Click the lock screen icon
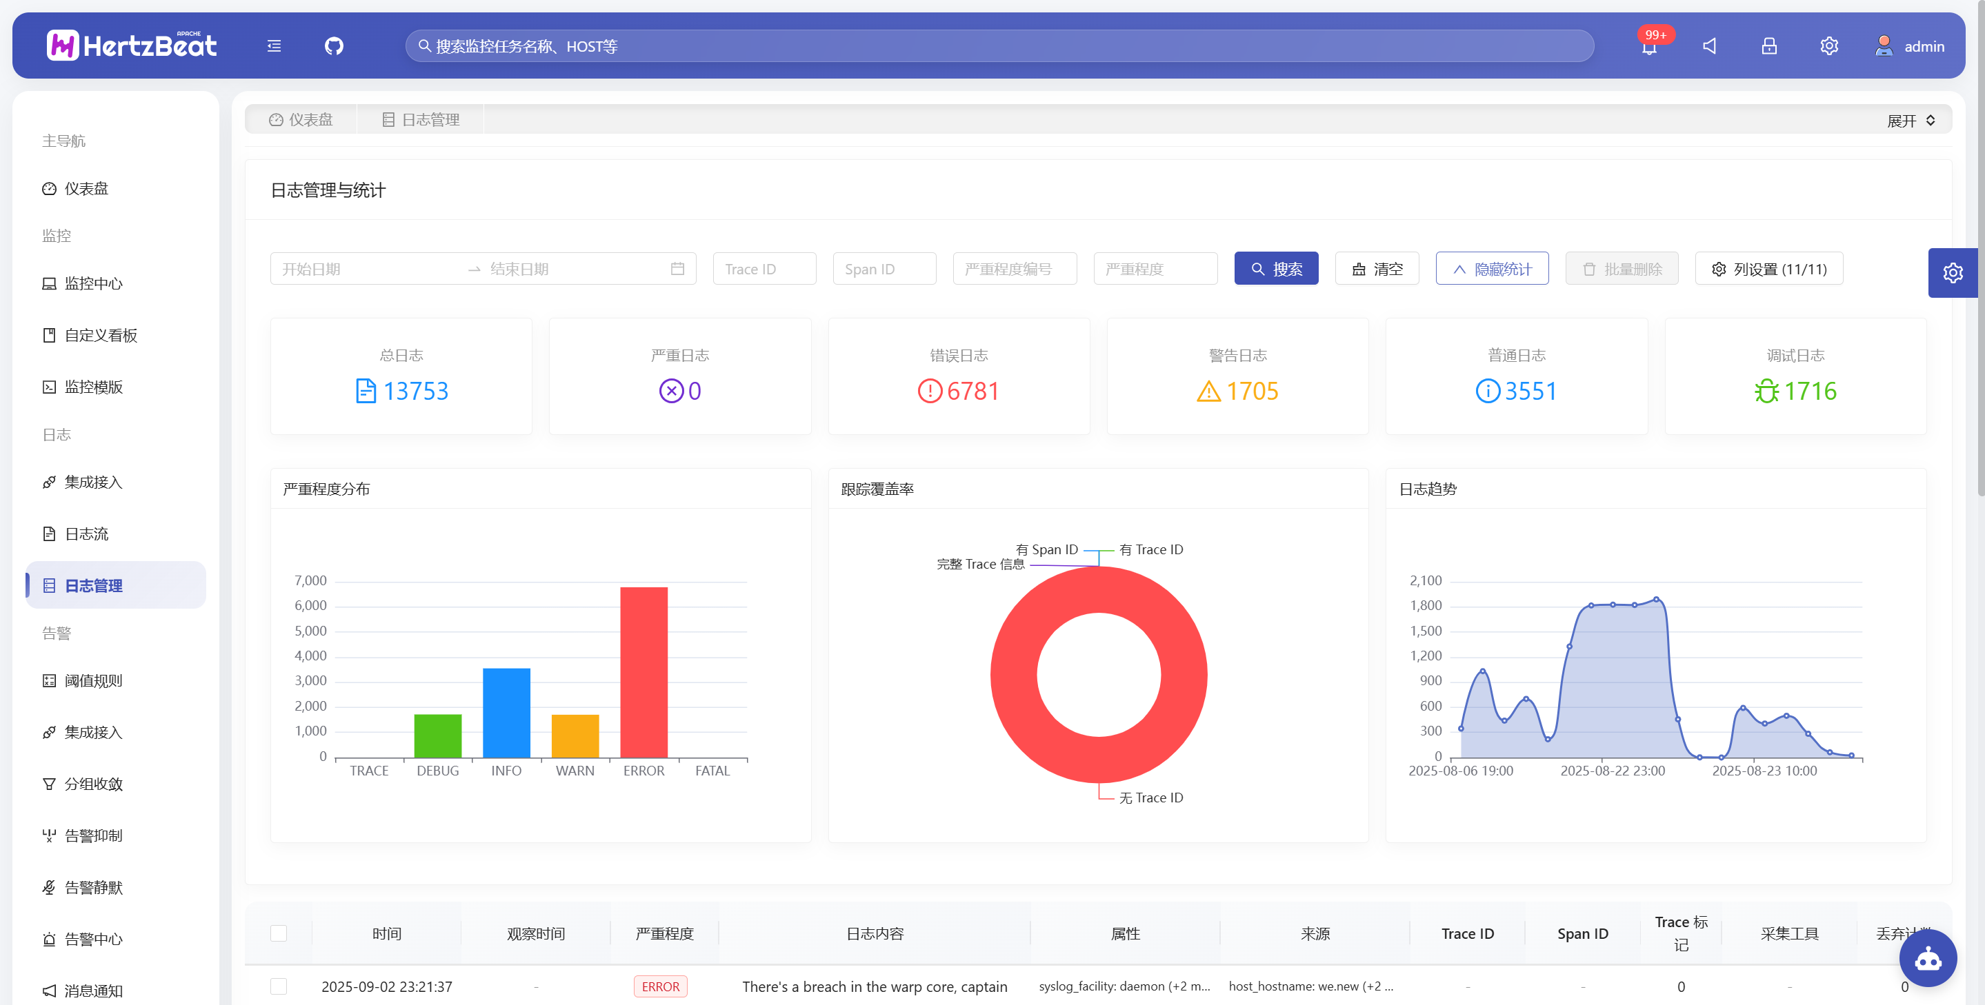The height and width of the screenshot is (1005, 1985). [x=1768, y=46]
